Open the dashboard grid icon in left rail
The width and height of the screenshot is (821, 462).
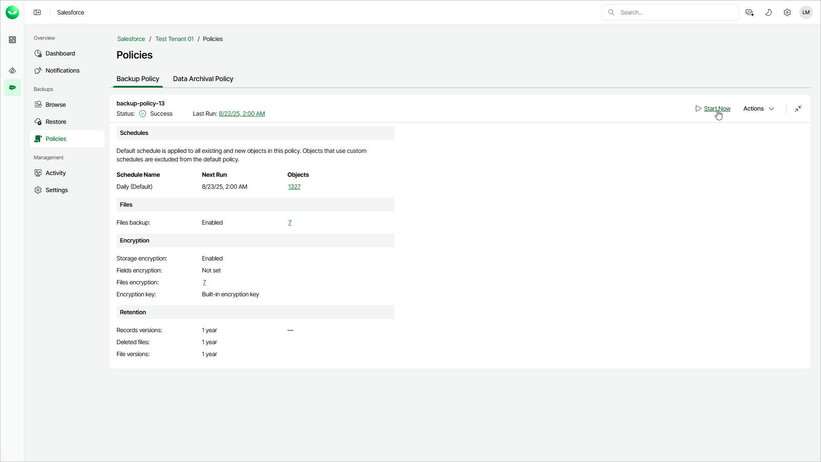pyautogui.click(x=12, y=40)
